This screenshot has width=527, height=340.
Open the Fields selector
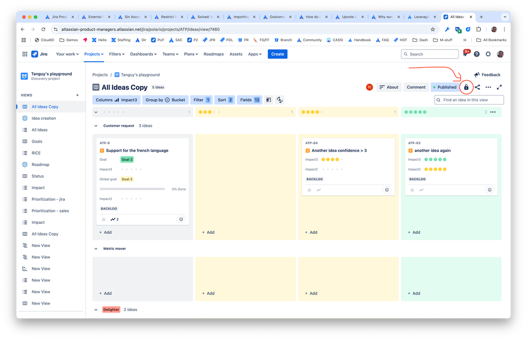(x=250, y=100)
